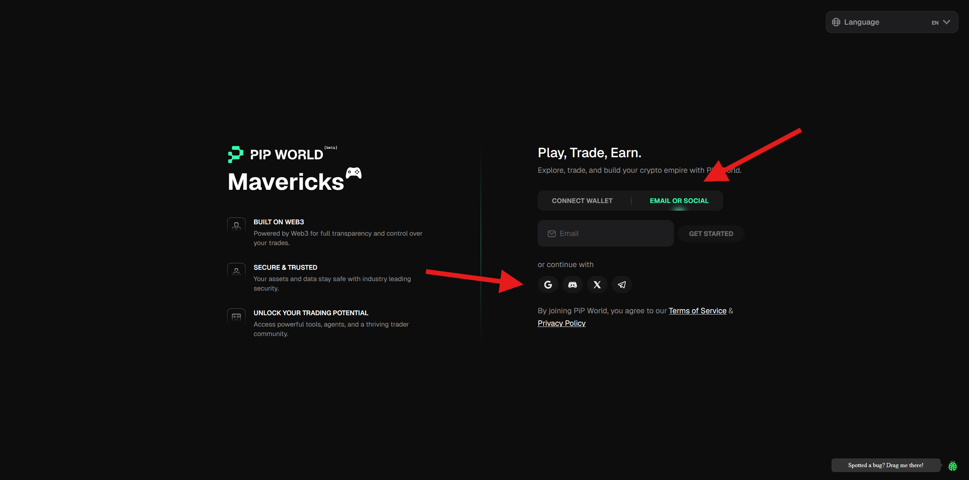
Task: Open the Language dropdown
Action: [x=892, y=22]
